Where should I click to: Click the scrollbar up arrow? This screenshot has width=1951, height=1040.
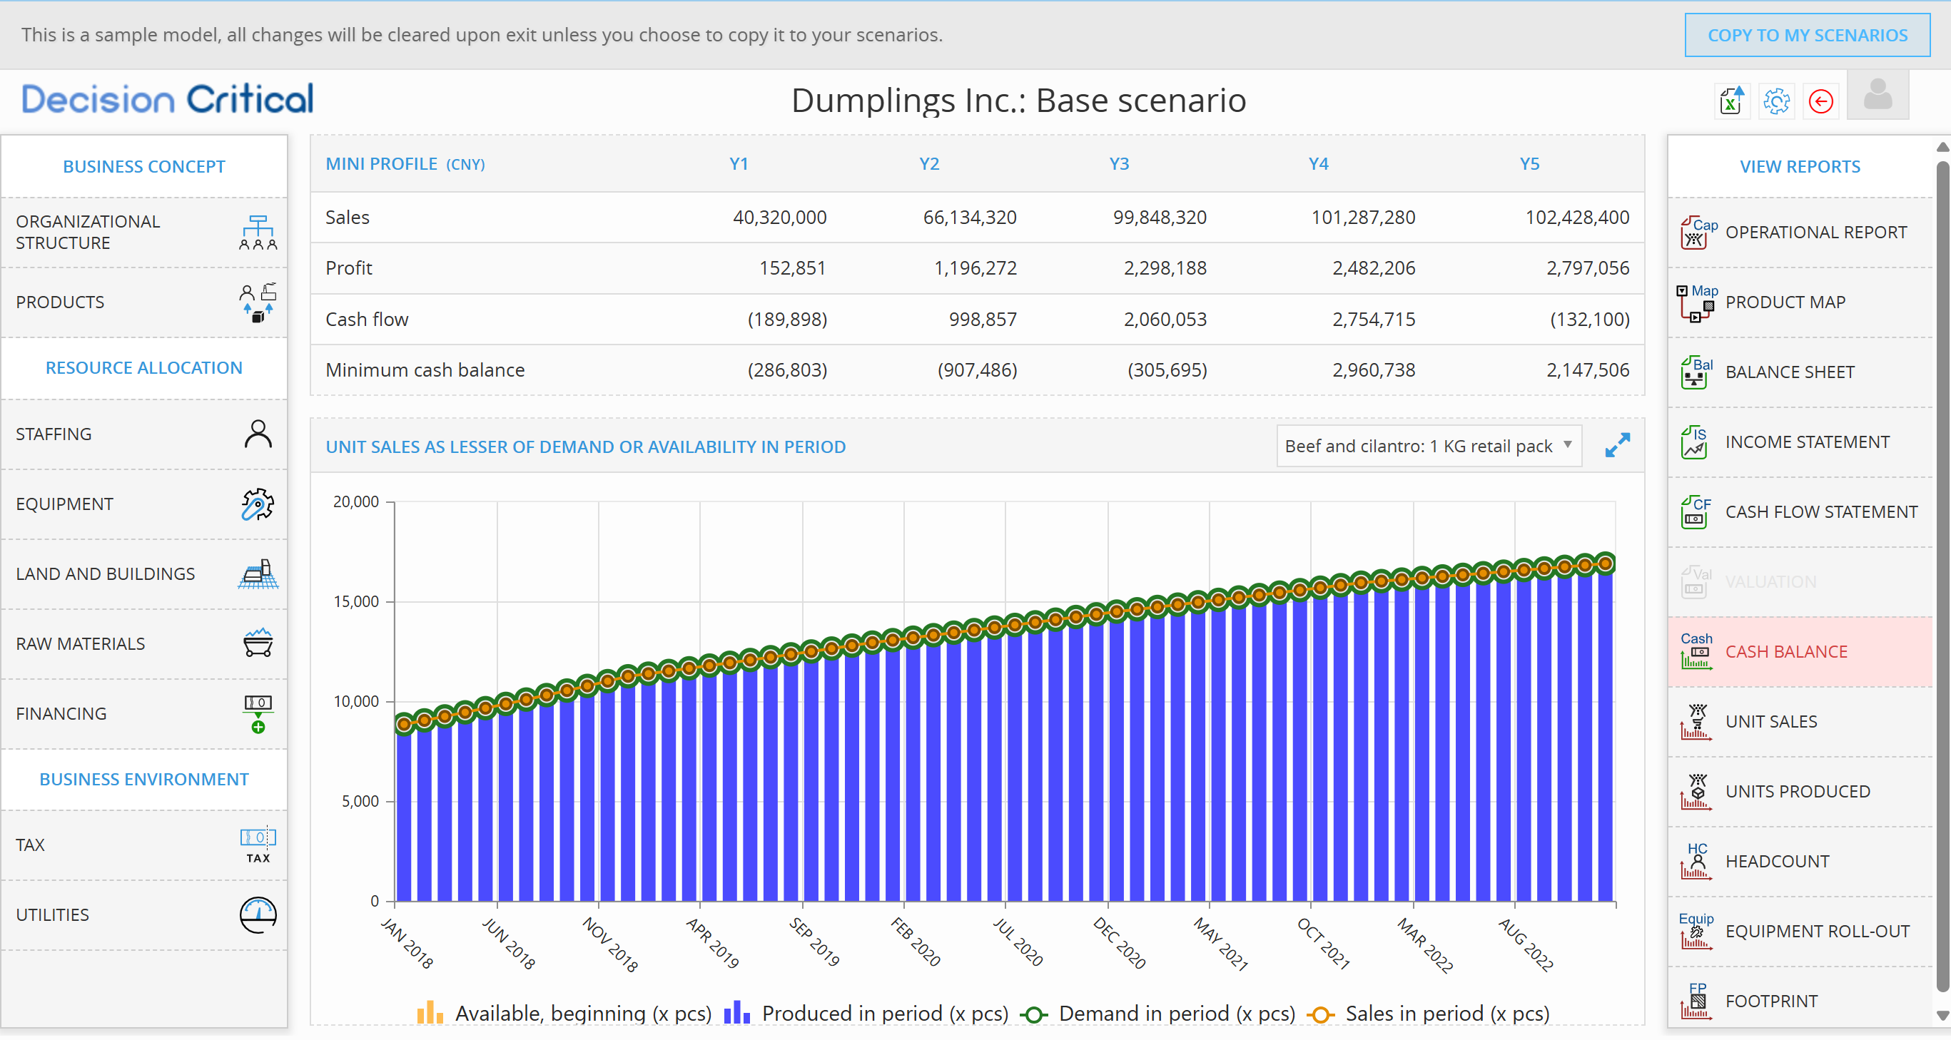click(1942, 147)
